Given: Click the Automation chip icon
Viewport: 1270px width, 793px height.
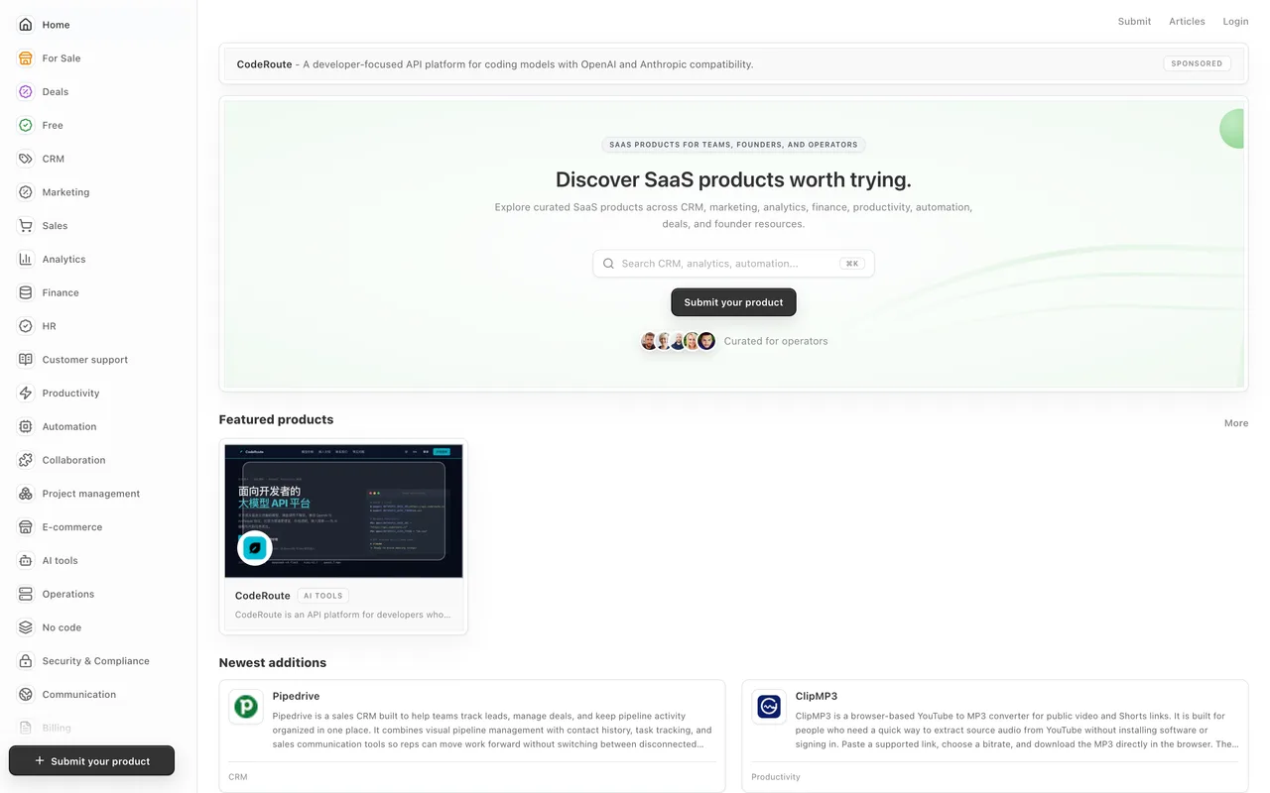Looking at the screenshot, I should [26, 426].
